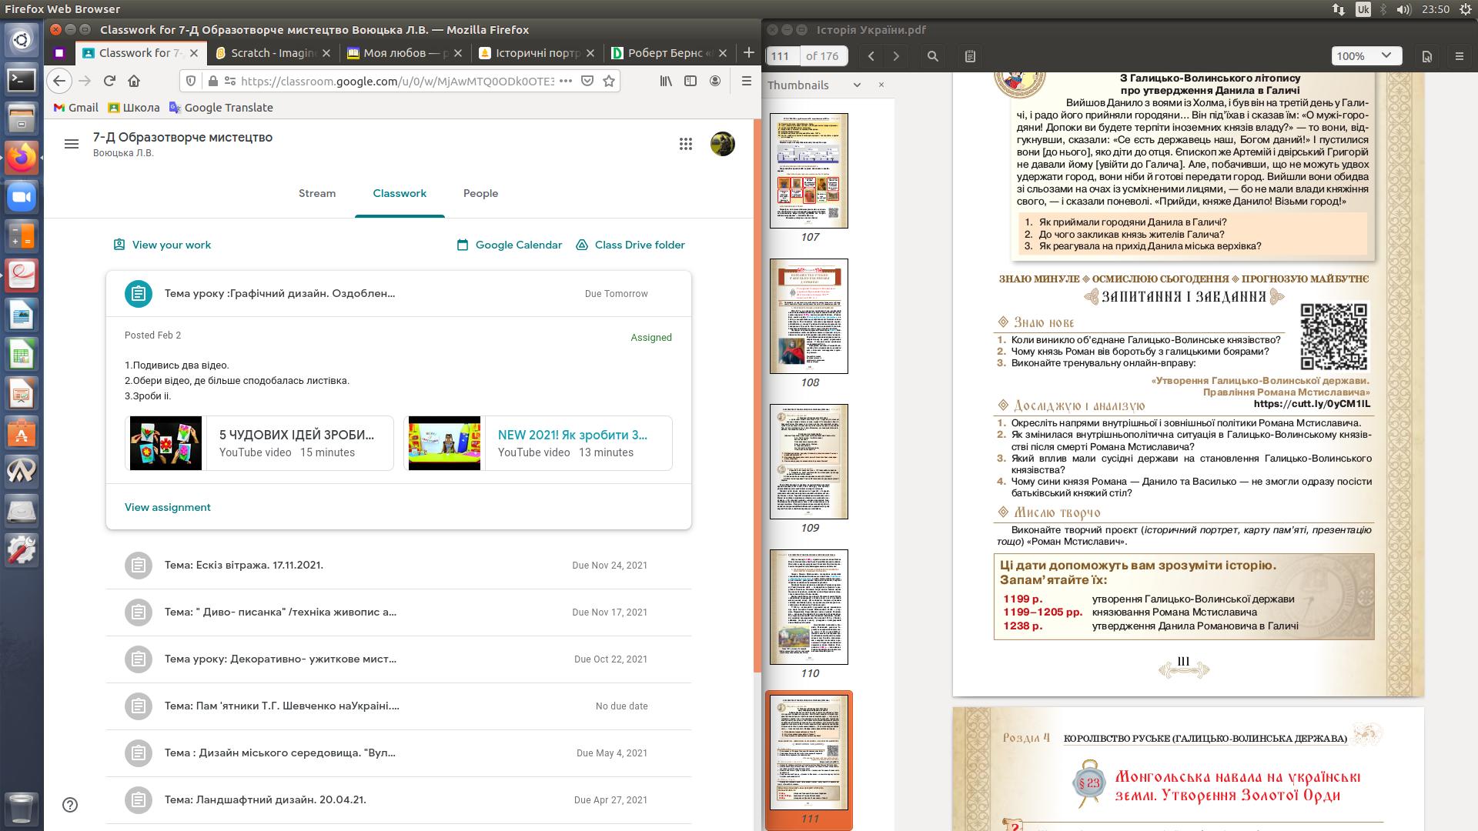Go to next page in PDF viewer
This screenshot has height=831, width=1478.
click(x=896, y=56)
